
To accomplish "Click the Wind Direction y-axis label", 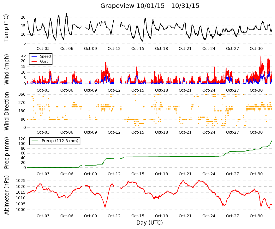I will [x=6, y=111].
